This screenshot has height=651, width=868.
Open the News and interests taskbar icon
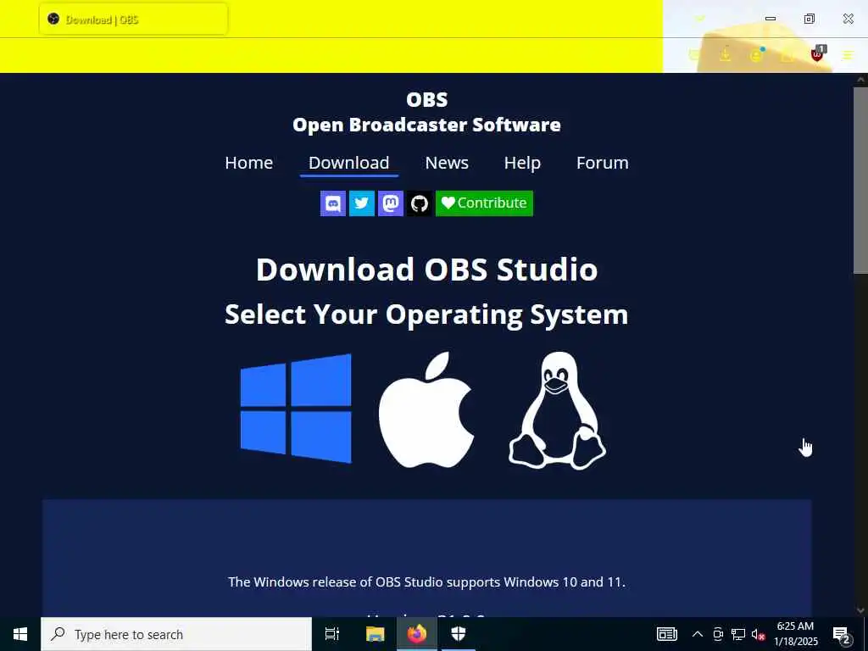[x=666, y=634]
